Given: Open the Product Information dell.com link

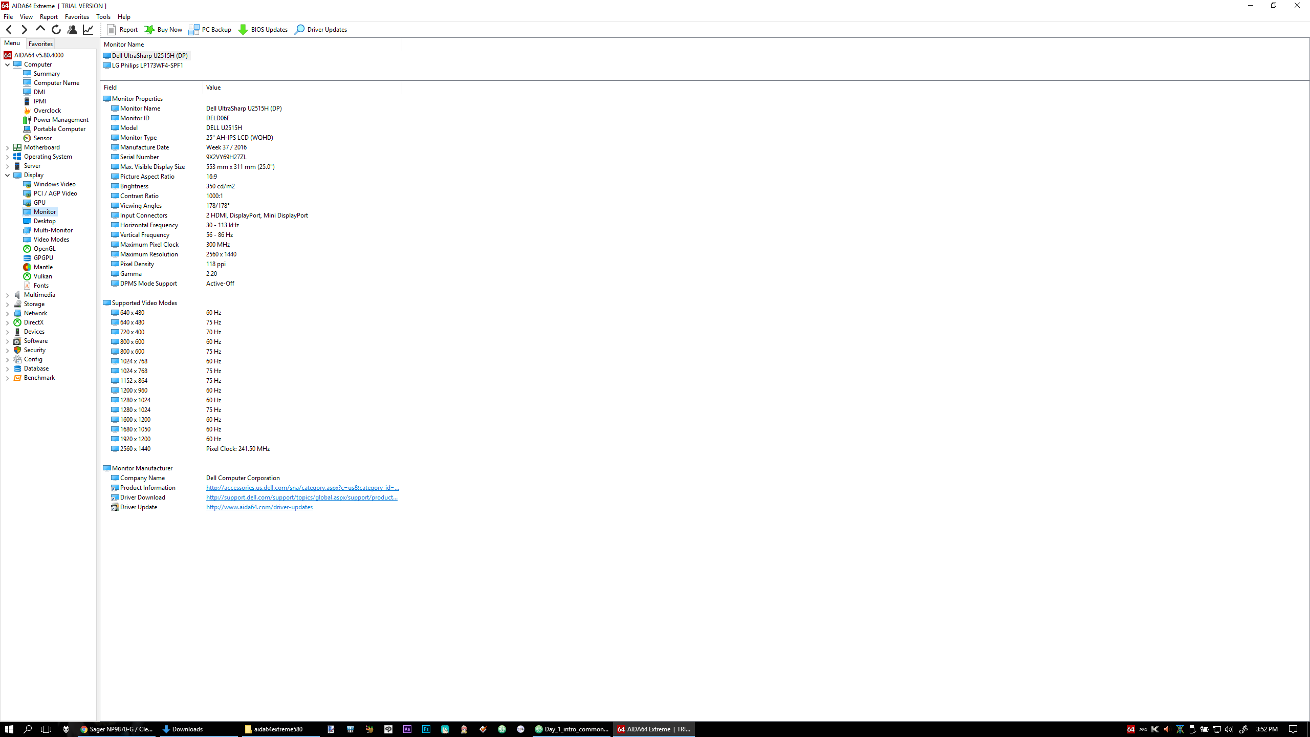Looking at the screenshot, I should (x=302, y=488).
